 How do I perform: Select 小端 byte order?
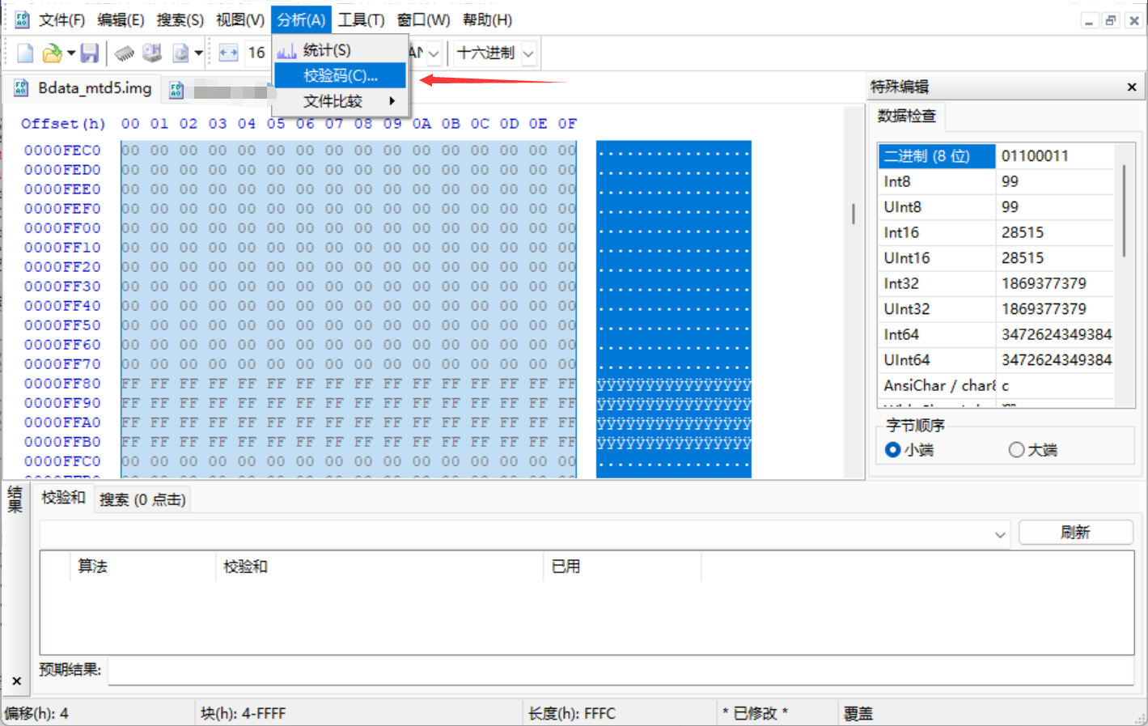tap(892, 450)
